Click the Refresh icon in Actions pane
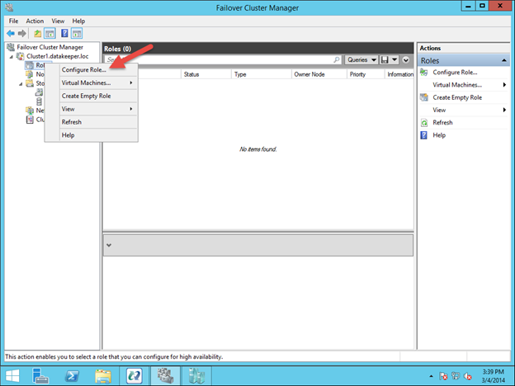The image size is (515, 386). 424,122
